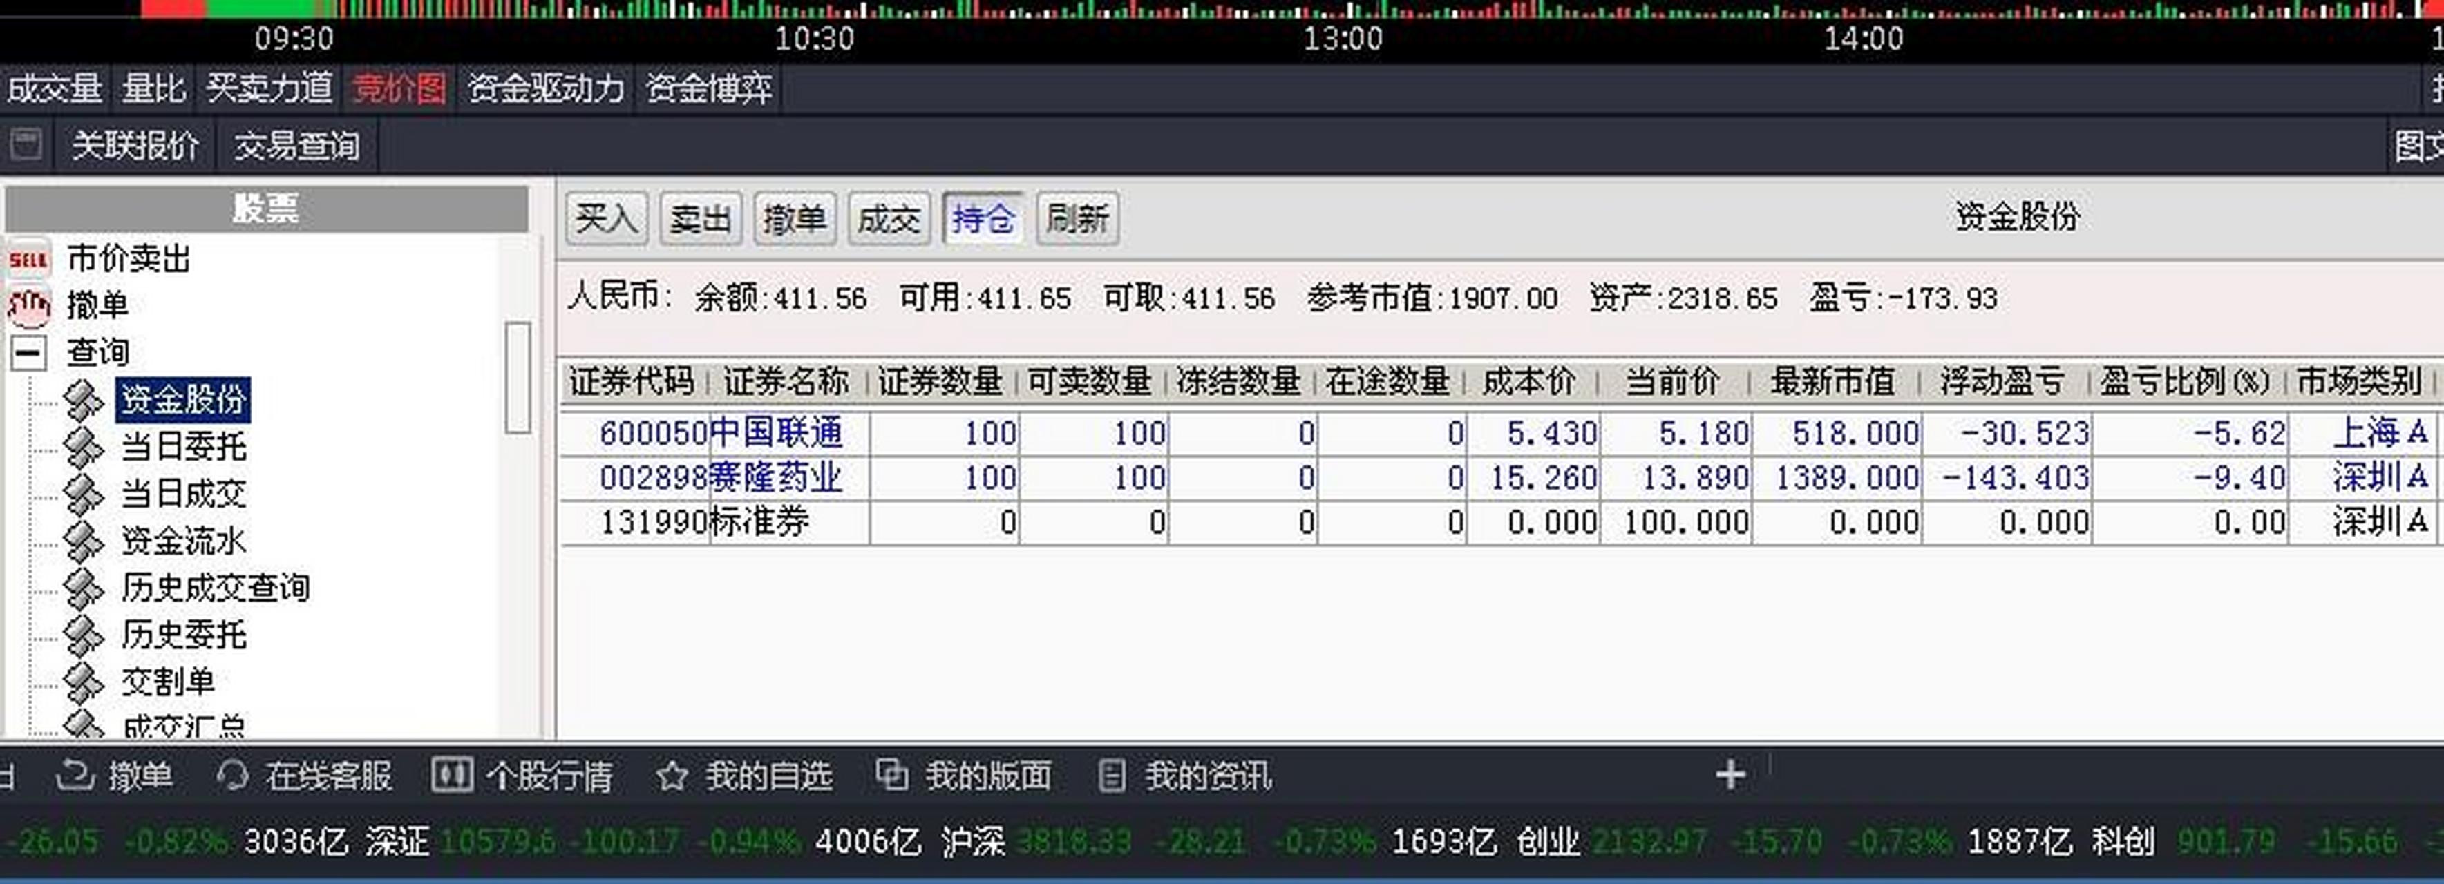Click the hand icon beside 撤单 in sidebar
This screenshot has width=2444, height=884.
28,305
